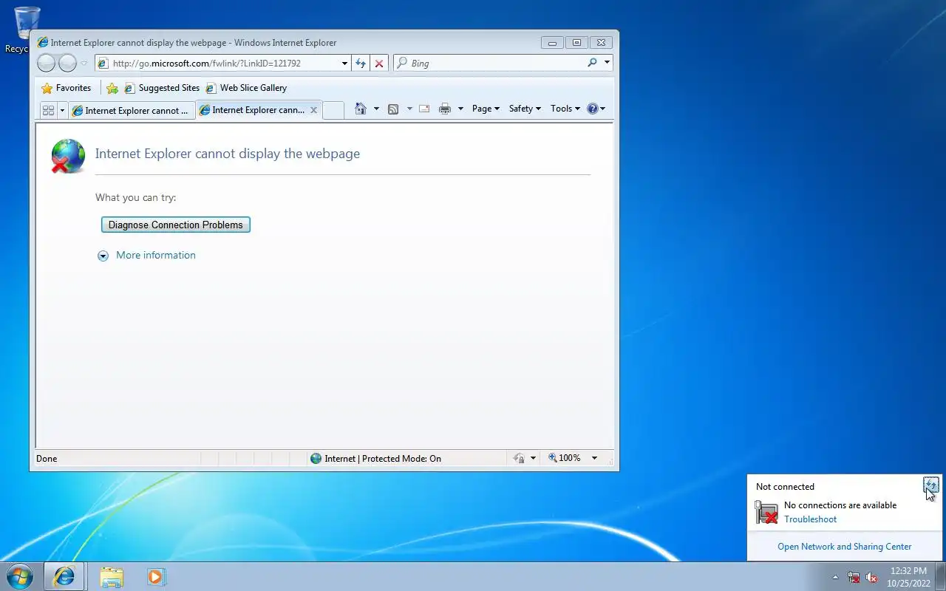Click the red Stop loading button
Viewport: 946px width, 591px height.
tap(379, 64)
